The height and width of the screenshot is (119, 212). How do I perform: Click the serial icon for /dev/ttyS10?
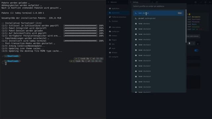pos(136,29)
